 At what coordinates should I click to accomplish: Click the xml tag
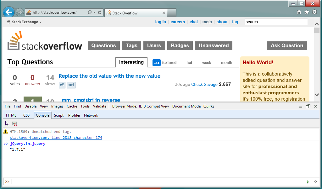(x=71, y=85)
